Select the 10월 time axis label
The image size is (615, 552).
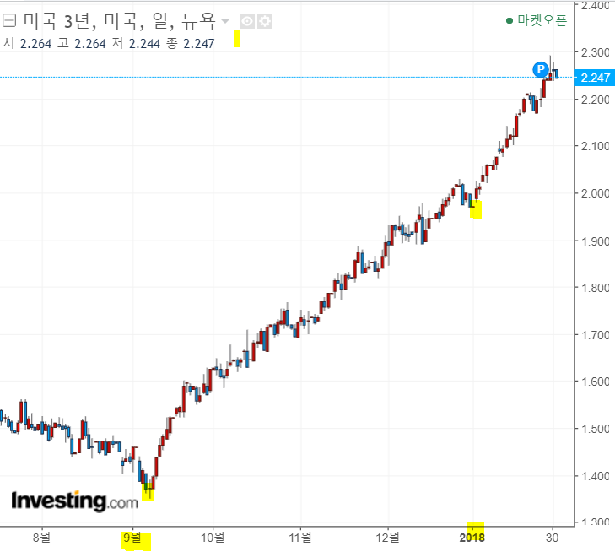[213, 537]
